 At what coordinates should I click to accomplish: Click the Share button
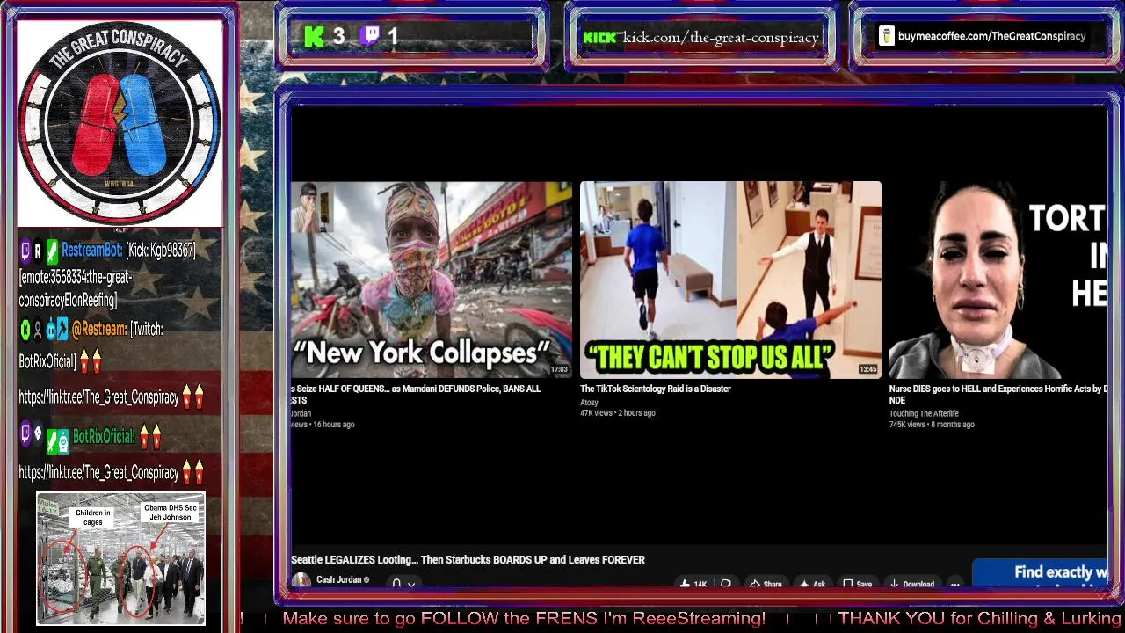pyautogui.click(x=766, y=584)
